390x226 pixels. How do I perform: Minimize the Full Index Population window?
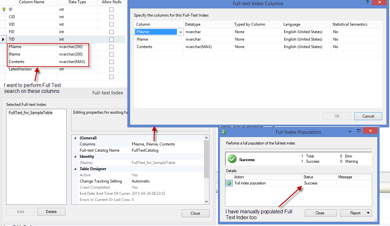[x=350, y=131]
